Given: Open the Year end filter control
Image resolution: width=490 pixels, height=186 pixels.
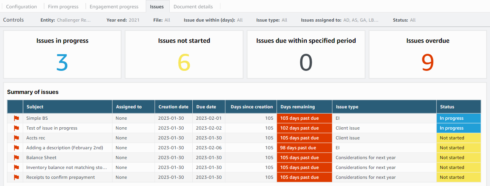Looking at the screenshot, I should [123, 20].
